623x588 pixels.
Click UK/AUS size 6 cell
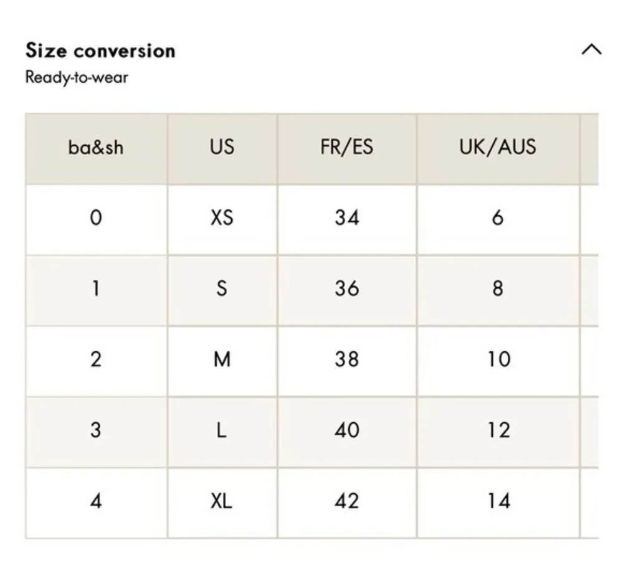[497, 218]
